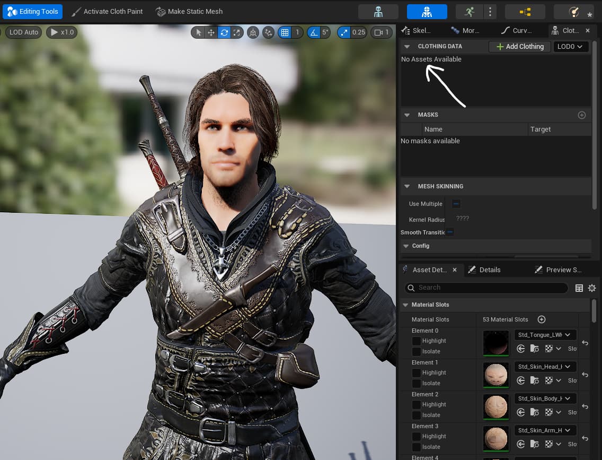
Task: Enable Highlight for Element 1
Action: [x=416, y=373]
